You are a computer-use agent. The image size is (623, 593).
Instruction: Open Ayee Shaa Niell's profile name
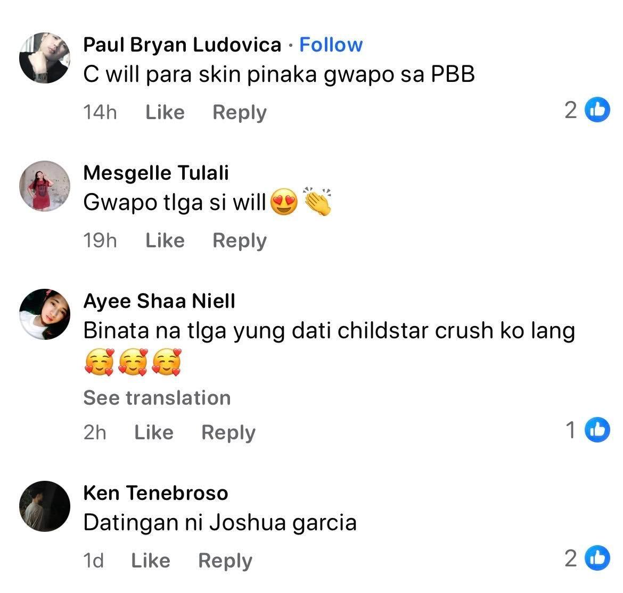(159, 301)
